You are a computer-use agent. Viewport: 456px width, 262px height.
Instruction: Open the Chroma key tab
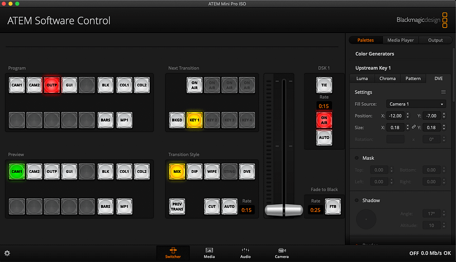tap(388, 78)
